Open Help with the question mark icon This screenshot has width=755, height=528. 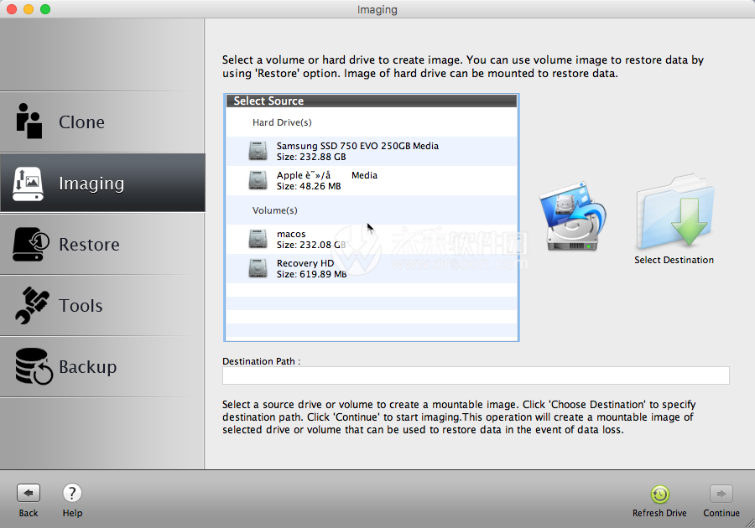pyautogui.click(x=72, y=493)
